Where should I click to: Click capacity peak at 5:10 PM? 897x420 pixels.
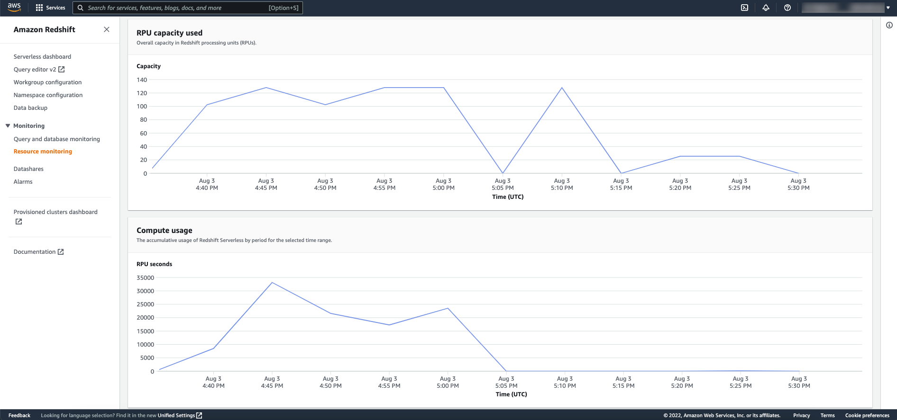(x=562, y=88)
